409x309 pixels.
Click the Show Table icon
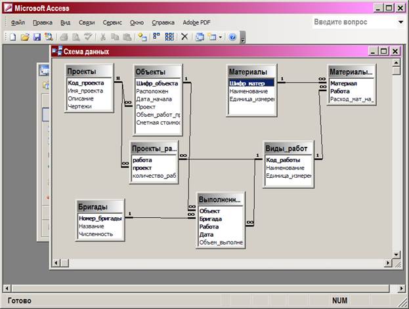(142, 37)
